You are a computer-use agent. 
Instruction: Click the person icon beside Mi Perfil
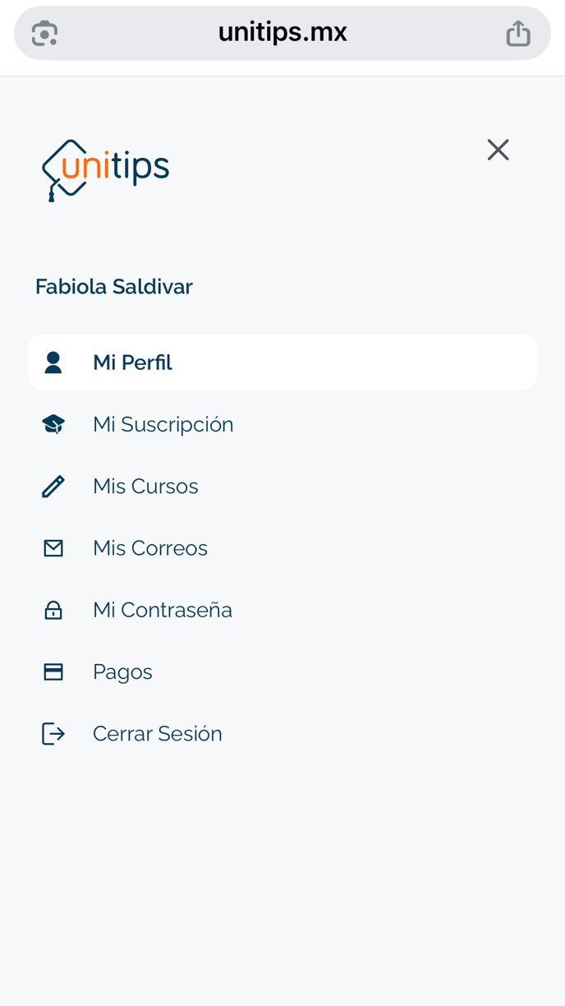(x=53, y=362)
